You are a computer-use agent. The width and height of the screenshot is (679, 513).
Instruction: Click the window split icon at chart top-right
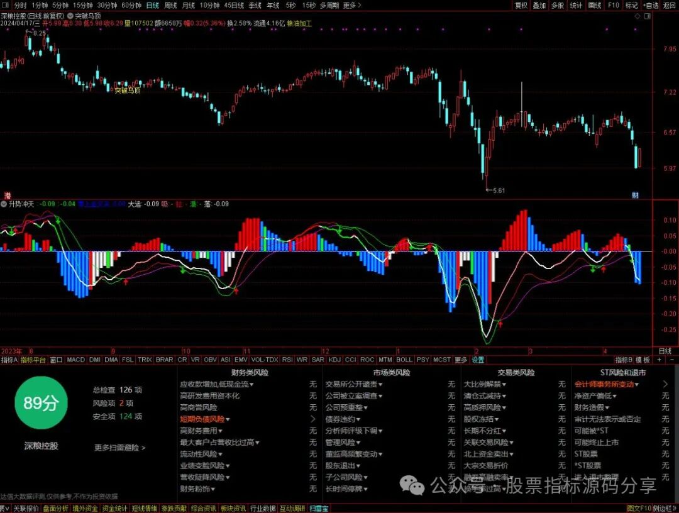point(647,16)
